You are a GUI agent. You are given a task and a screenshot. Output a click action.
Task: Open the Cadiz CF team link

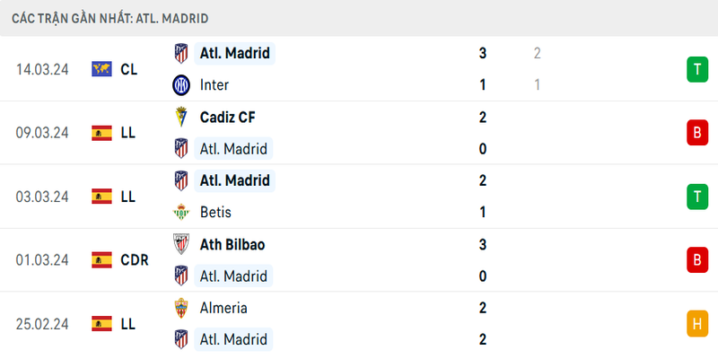[229, 117]
